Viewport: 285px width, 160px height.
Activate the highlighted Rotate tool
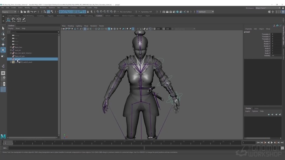click(x=3, y=50)
